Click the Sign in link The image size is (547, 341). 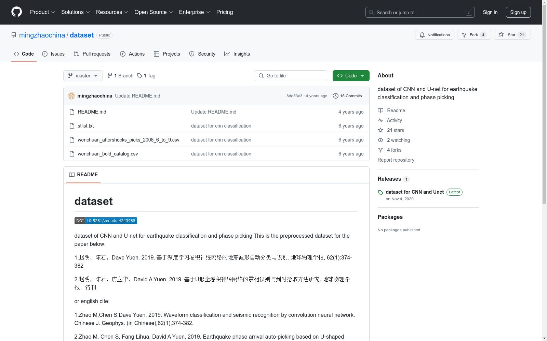pos(490,12)
